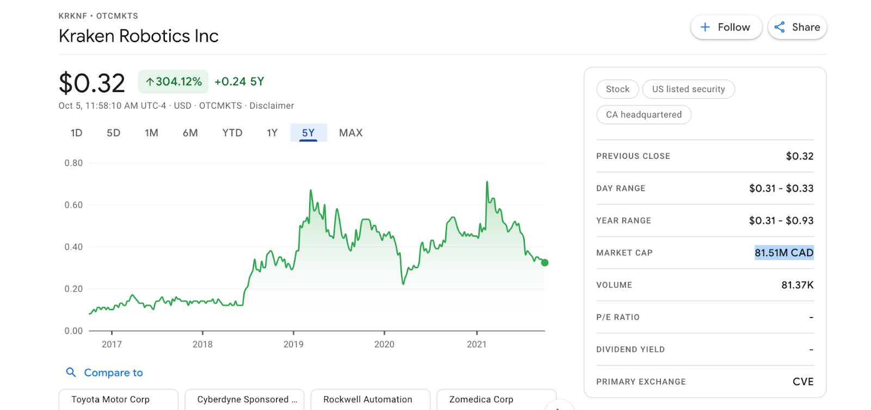Click the Stock tag chip

pos(618,89)
